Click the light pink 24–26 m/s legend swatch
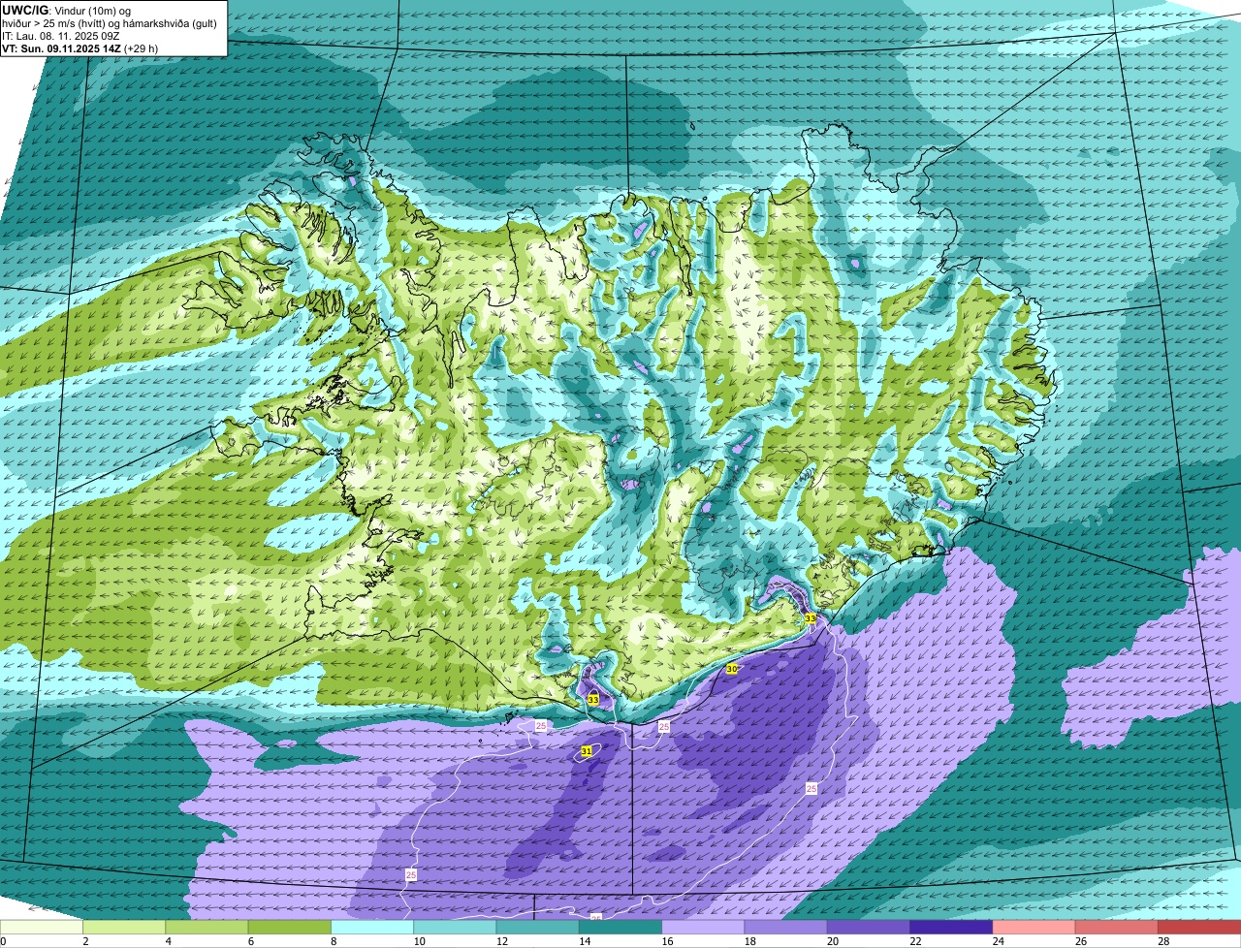Screen dimensions: 1241x948 tap(1034, 927)
